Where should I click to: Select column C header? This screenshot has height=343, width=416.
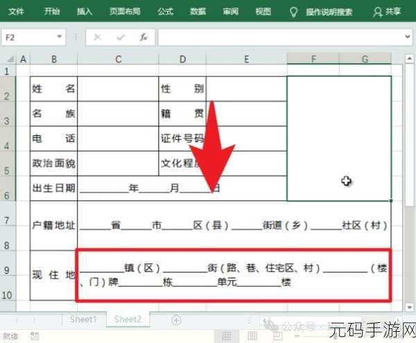(118, 59)
